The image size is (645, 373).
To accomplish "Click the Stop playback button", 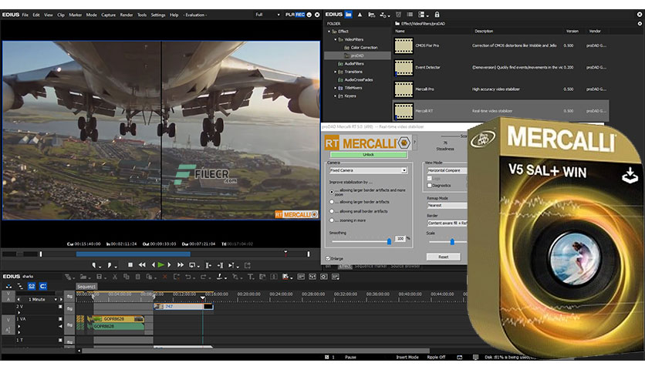I will click(130, 265).
